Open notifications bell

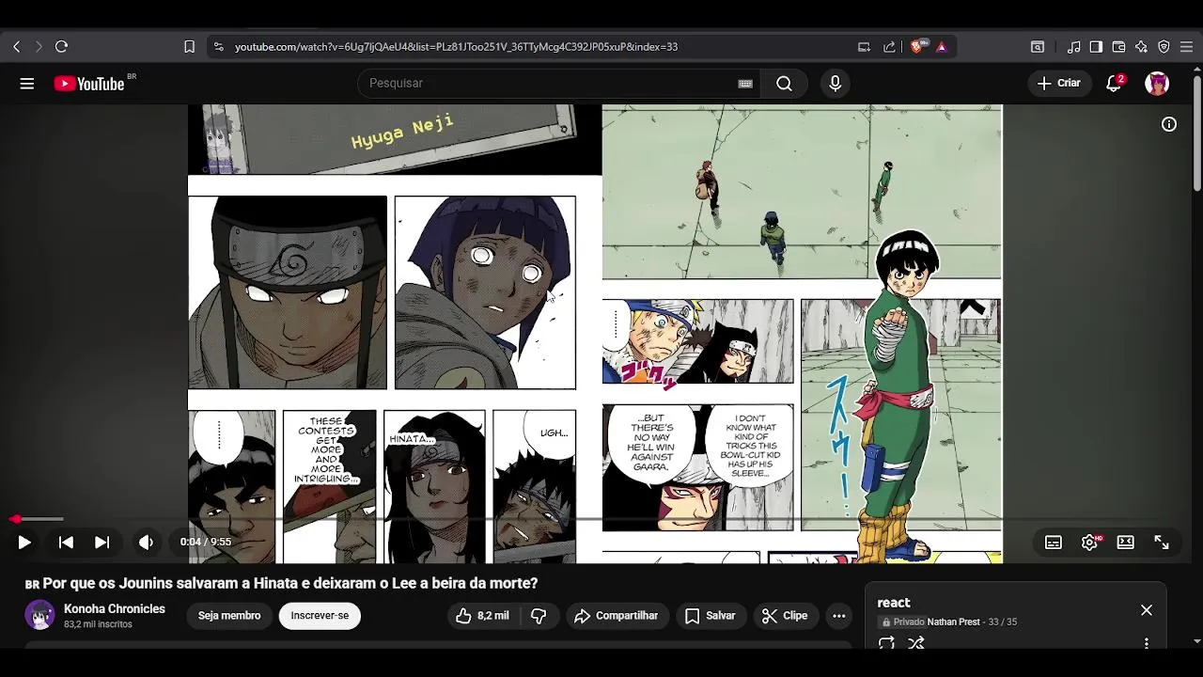pyautogui.click(x=1114, y=83)
